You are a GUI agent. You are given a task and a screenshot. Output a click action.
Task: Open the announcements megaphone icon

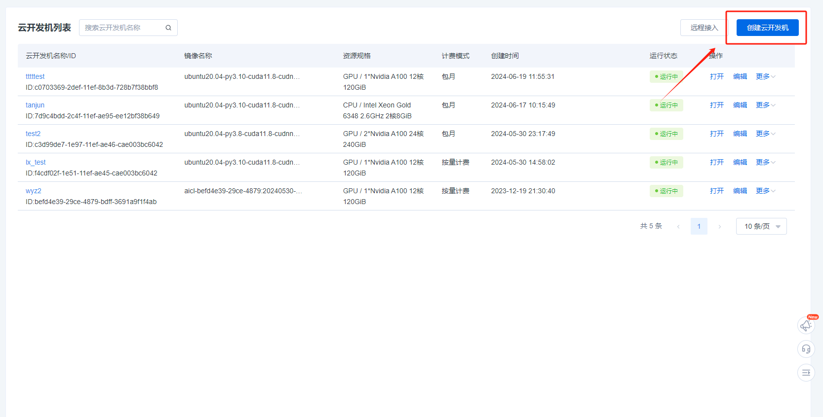806,325
